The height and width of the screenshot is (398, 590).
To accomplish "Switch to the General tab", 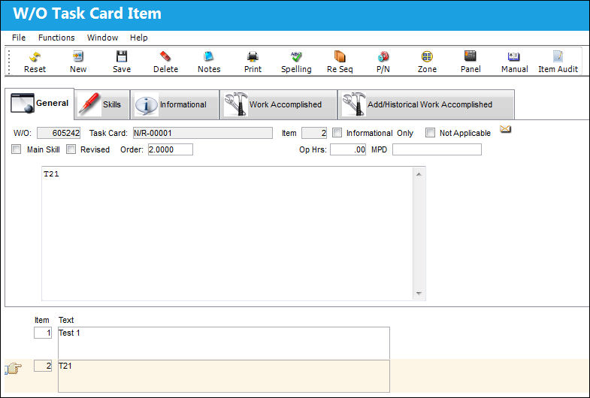I will pyautogui.click(x=40, y=104).
